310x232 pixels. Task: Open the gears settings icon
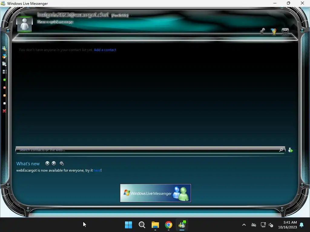coord(262,31)
